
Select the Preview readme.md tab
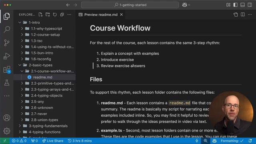pos(100,14)
